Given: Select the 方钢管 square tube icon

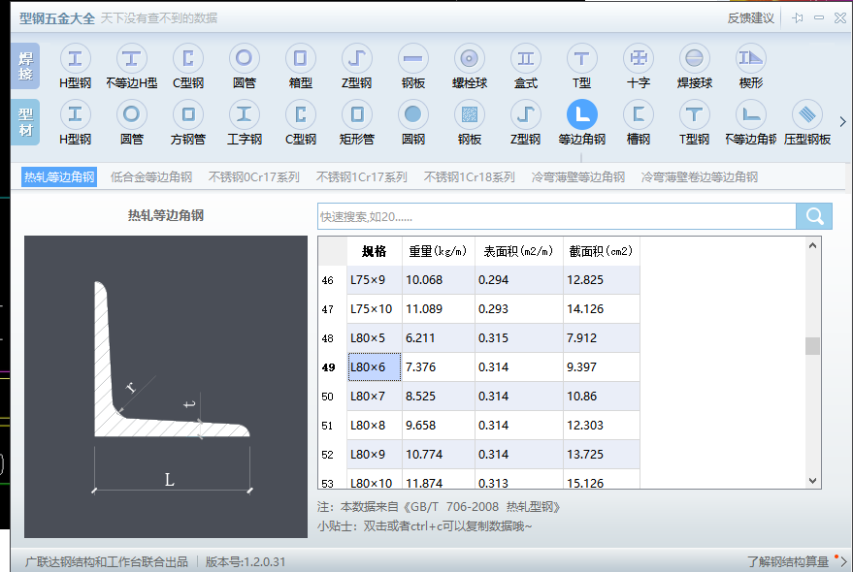Looking at the screenshot, I should point(188,114).
